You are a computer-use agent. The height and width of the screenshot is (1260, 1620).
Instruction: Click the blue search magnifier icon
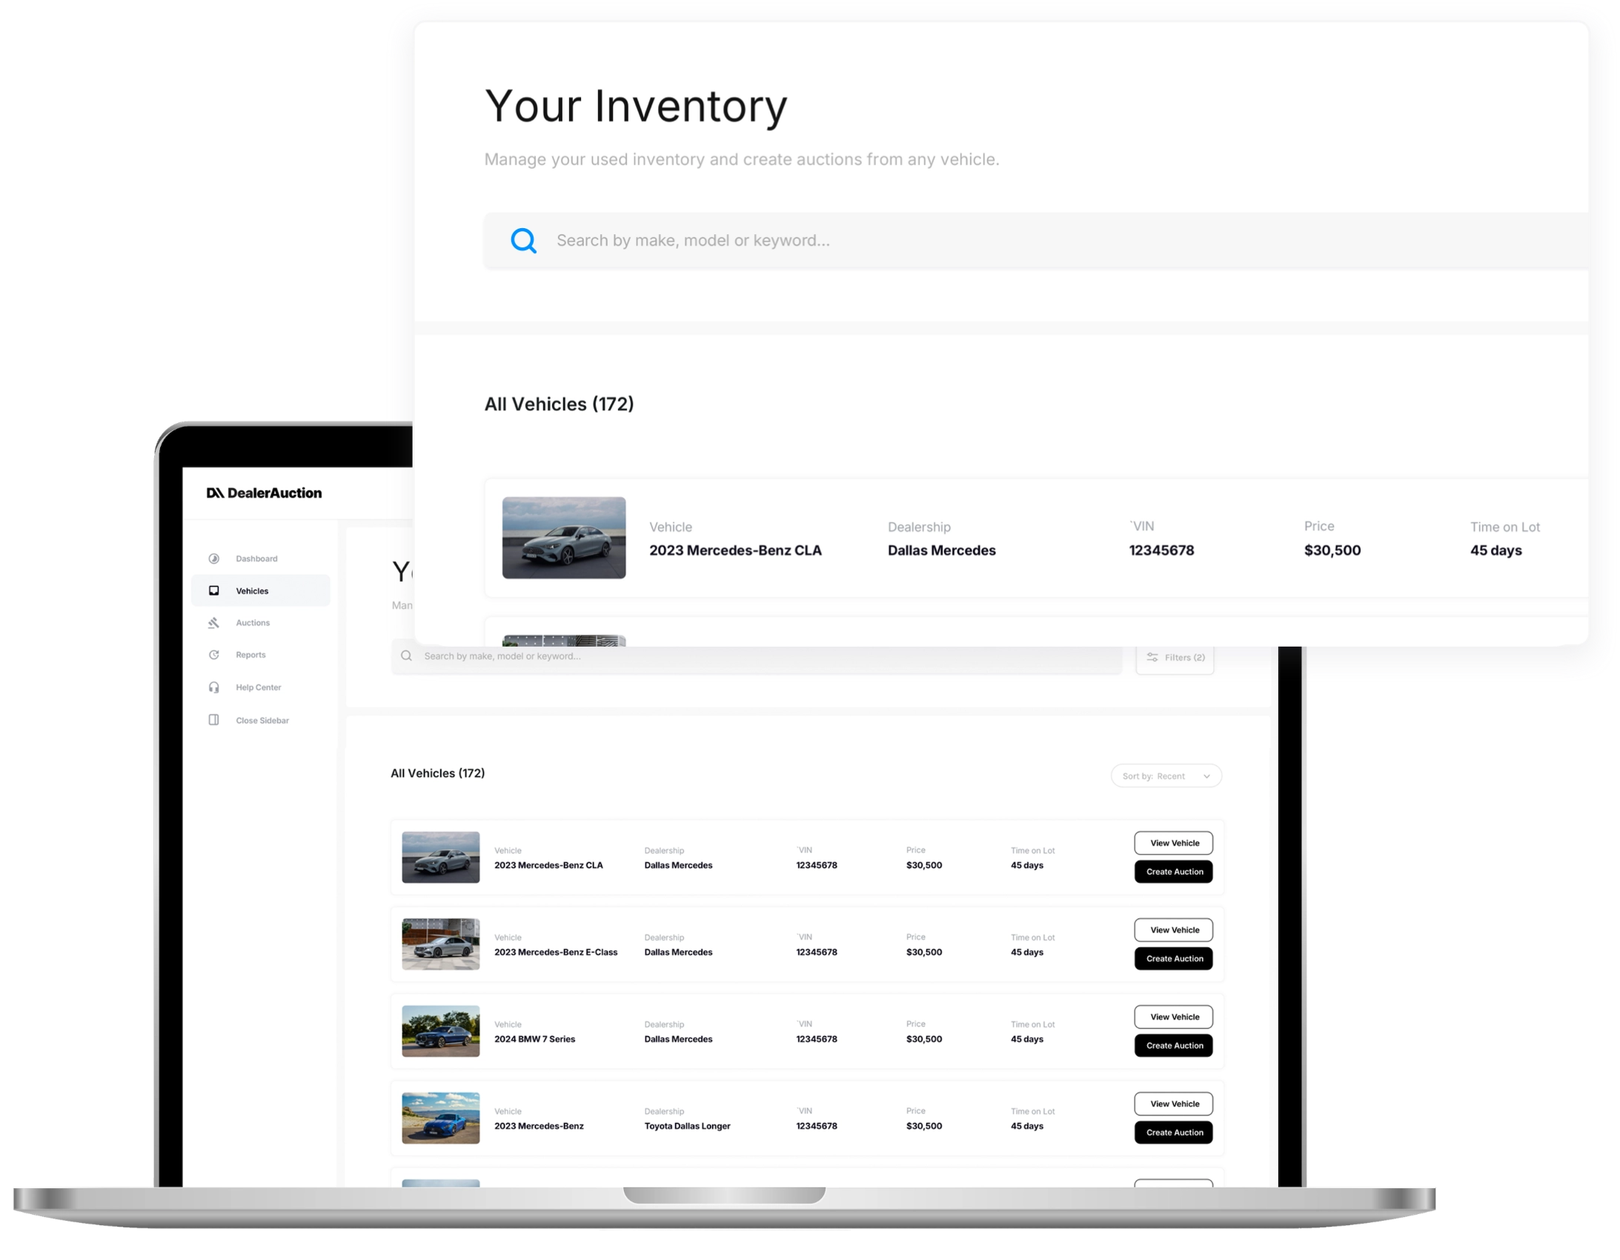tap(524, 240)
